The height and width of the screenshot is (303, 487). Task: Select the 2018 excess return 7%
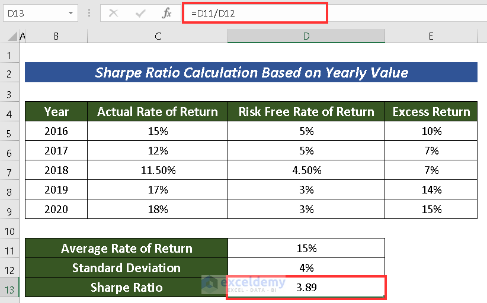click(431, 170)
